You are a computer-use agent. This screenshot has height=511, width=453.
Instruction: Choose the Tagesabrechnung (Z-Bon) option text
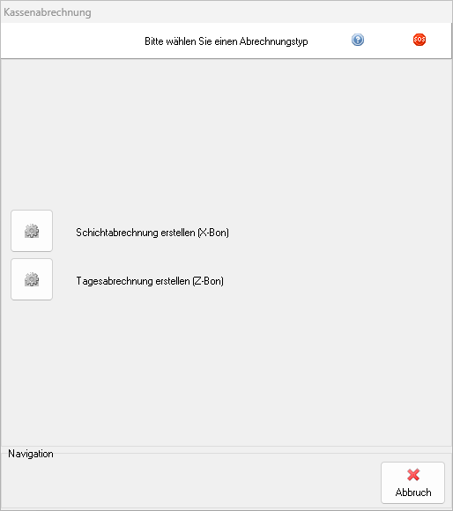point(150,281)
